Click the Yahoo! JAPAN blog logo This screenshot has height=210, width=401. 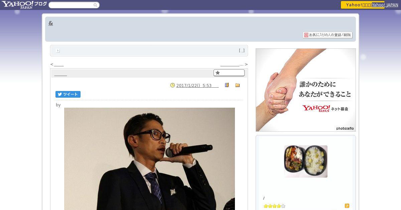[x=24, y=5]
